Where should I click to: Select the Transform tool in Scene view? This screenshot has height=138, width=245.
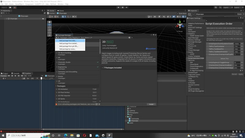point(49,35)
